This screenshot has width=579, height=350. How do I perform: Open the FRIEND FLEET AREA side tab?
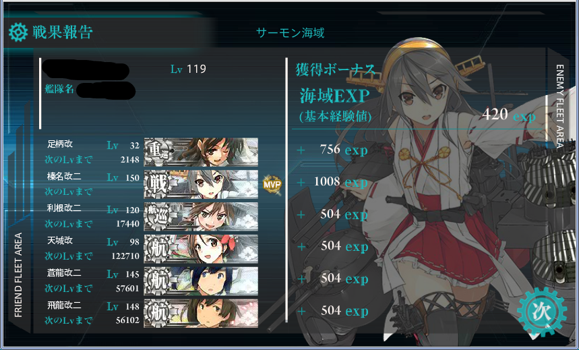coord(18,274)
